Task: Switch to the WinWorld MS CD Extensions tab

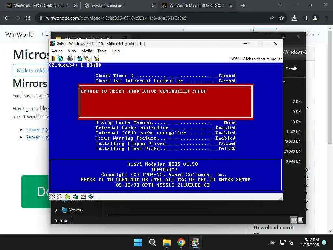Action: (x=42, y=6)
